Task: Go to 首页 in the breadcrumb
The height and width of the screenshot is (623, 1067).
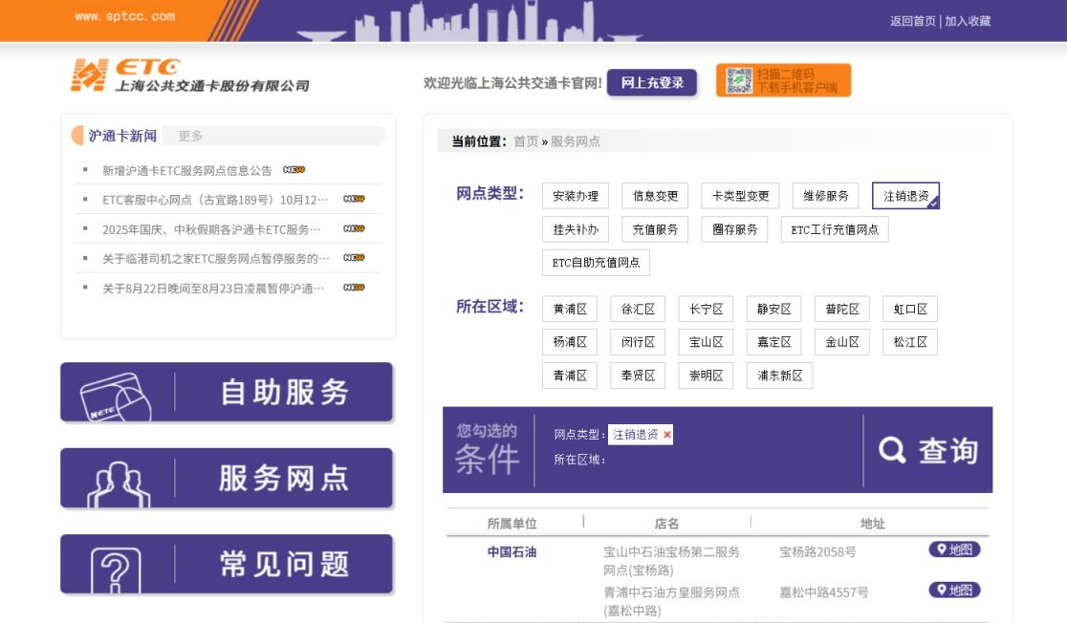Action: click(x=525, y=141)
